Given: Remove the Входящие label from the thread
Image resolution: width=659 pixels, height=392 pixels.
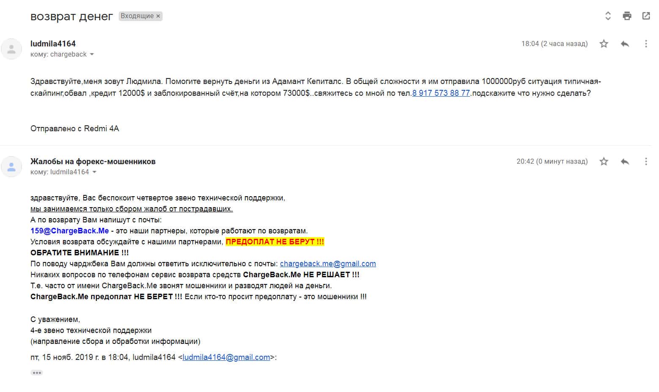Looking at the screenshot, I should coord(158,16).
